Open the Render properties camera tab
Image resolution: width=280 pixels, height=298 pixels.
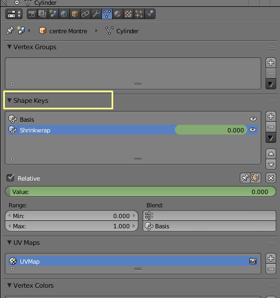coord(32,14)
